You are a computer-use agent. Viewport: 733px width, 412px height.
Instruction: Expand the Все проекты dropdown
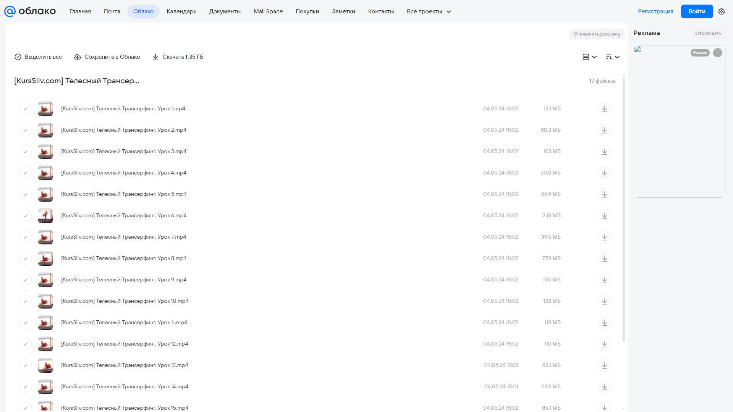(x=429, y=11)
